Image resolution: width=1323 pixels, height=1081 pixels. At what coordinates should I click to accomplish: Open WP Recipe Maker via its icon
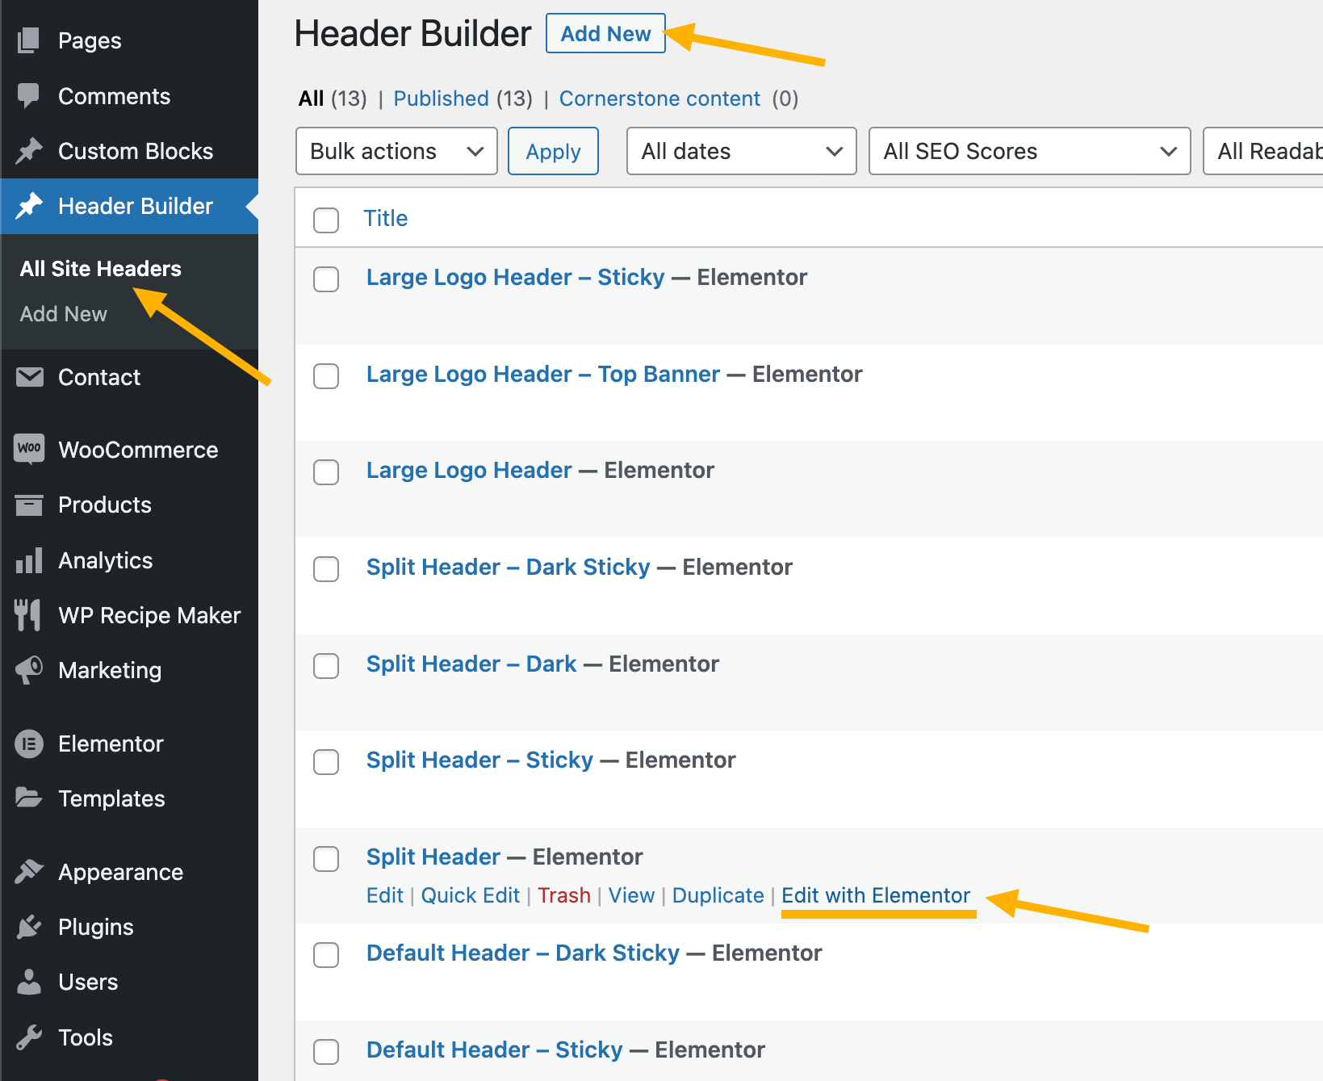click(x=29, y=614)
